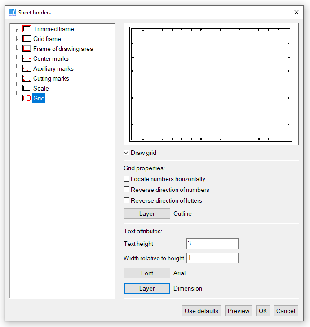Click the Trimmed frame icon in tree
The image size is (310, 327).
(x=27, y=29)
